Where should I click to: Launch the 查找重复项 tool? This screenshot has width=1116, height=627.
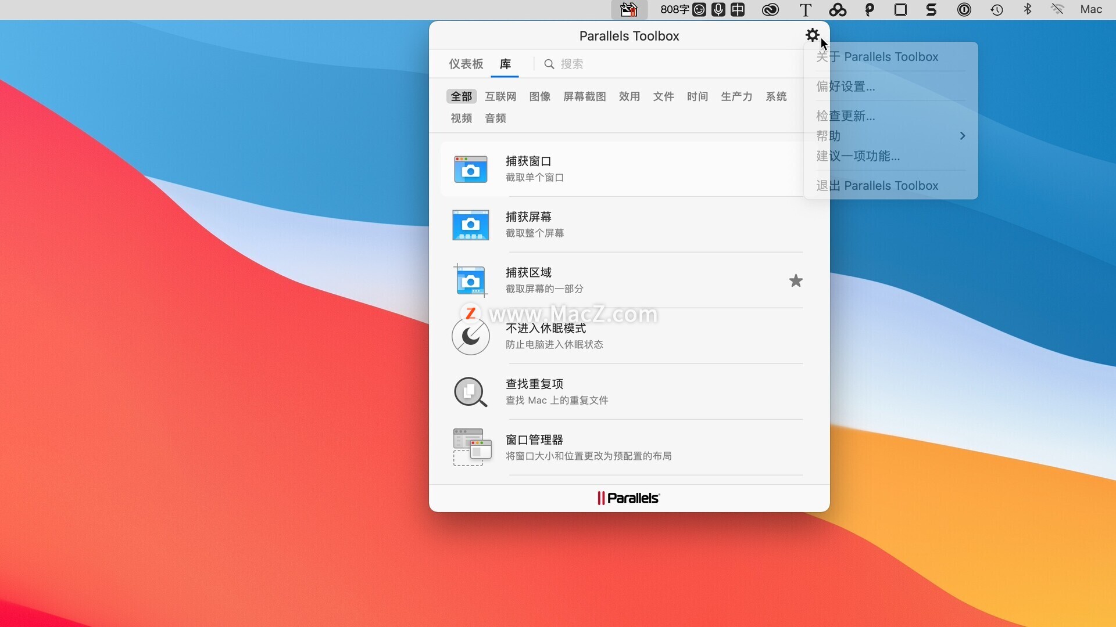click(x=622, y=392)
